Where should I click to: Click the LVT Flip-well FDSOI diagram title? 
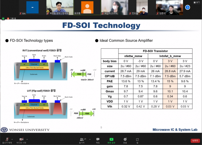[x=41, y=90]
